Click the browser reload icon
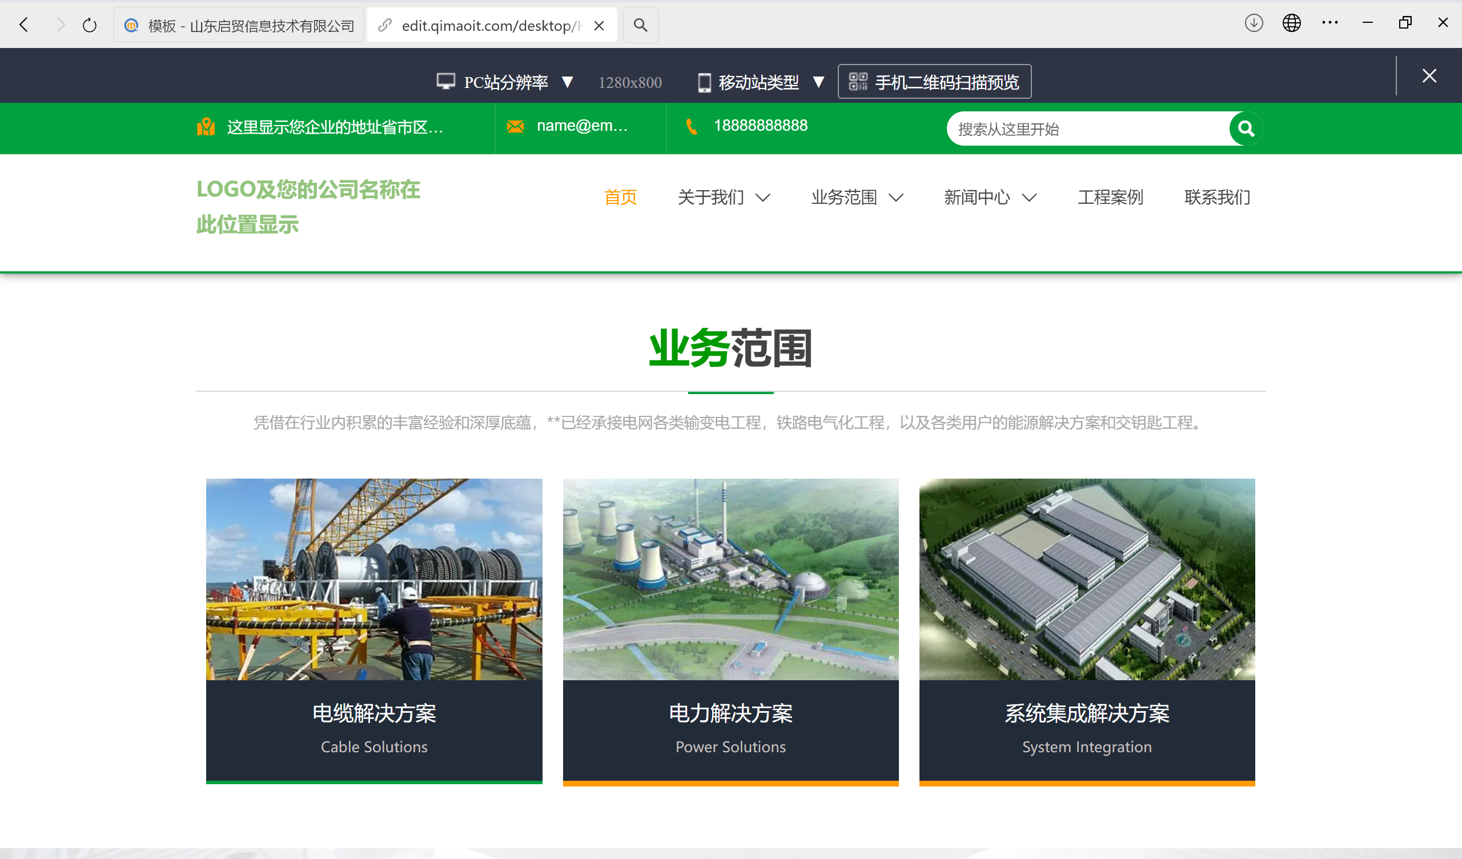 (x=89, y=25)
